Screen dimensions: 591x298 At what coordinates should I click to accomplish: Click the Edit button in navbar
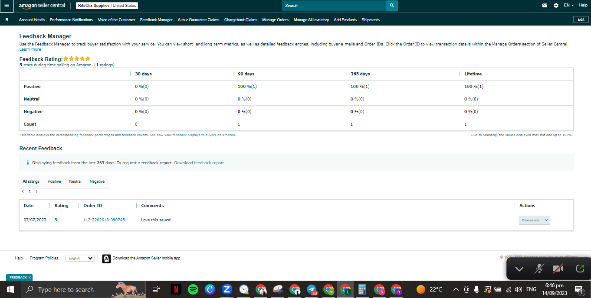click(x=581, y=19)
